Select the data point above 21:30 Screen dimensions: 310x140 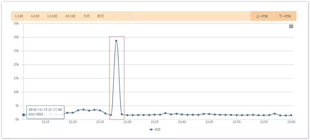tap(127, 115)
